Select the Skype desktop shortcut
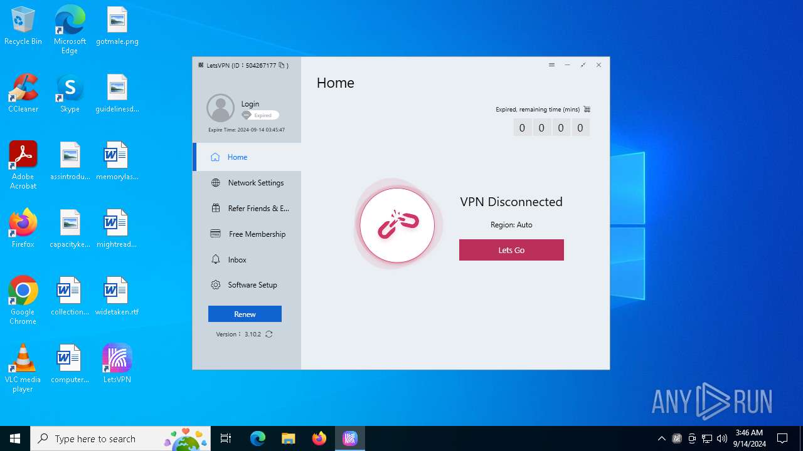 click(x=70, y=94)
